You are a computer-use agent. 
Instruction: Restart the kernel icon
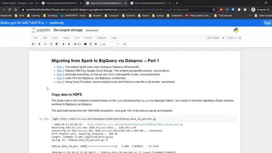point(91,44)
